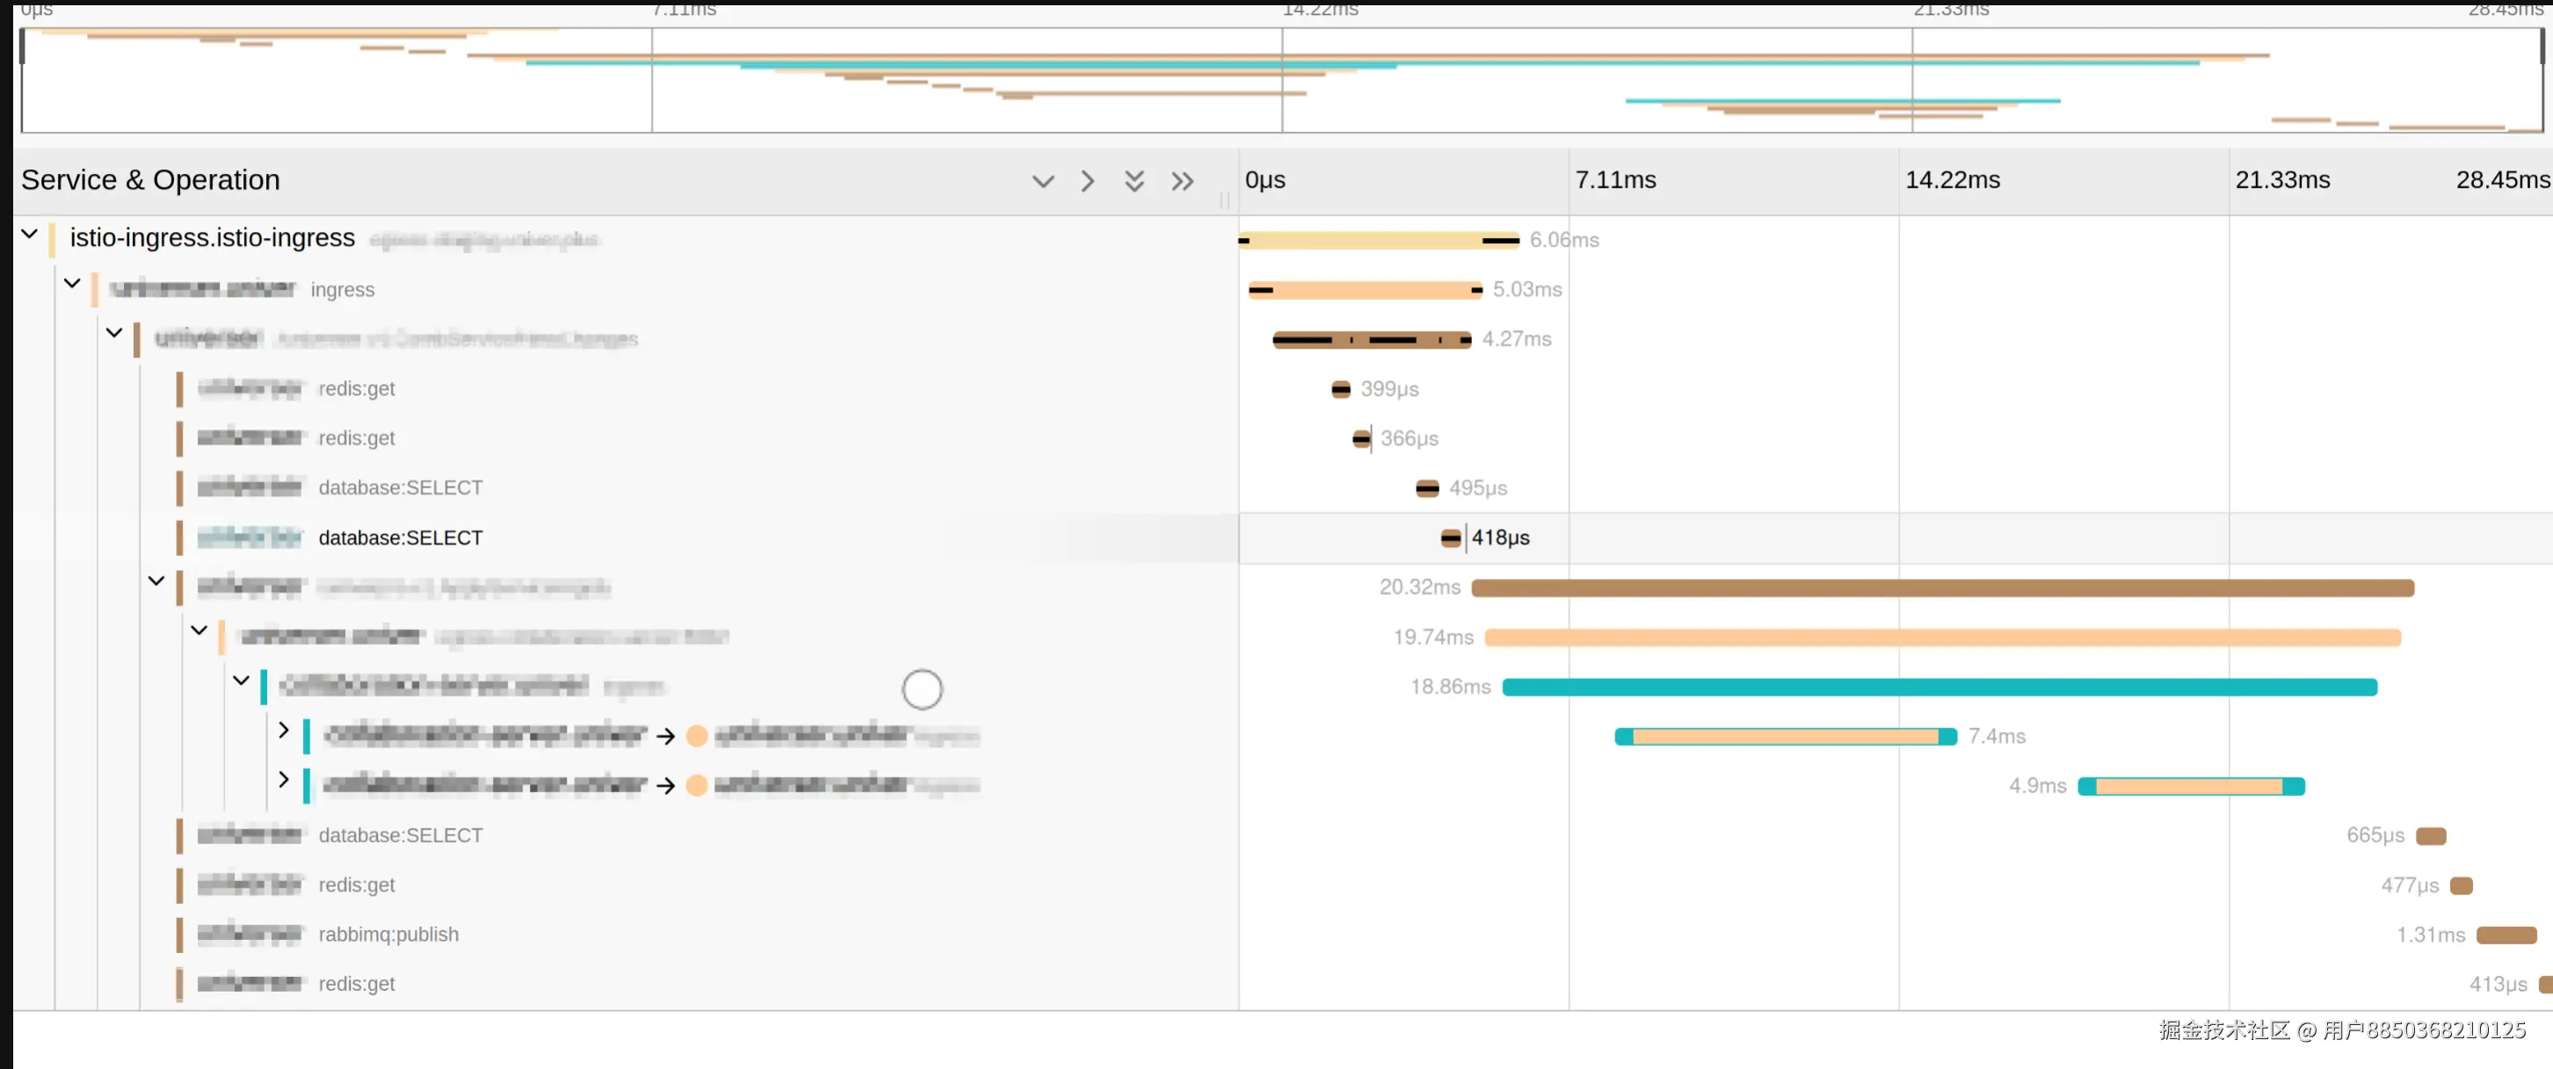Open the rabbimq:publish span details
This screenshot has height=1069, width=2553.
(x=388, y=935)
